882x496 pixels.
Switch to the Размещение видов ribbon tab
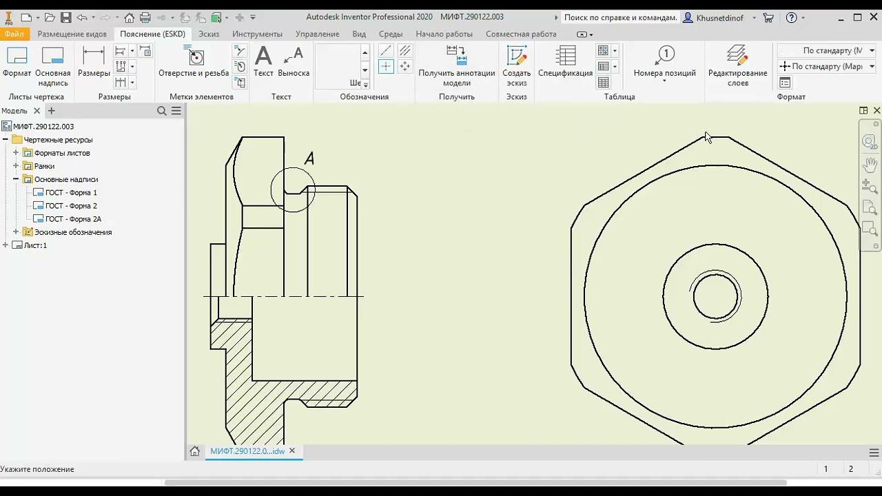(72, 34)
